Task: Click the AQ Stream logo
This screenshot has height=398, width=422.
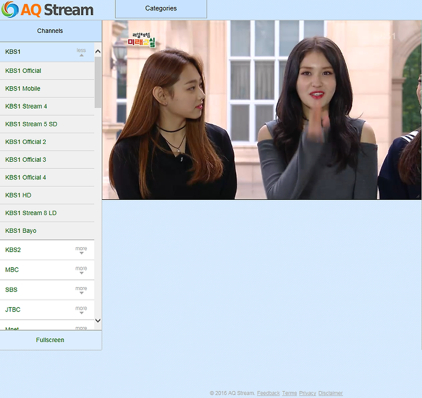Action: [47, 10]
